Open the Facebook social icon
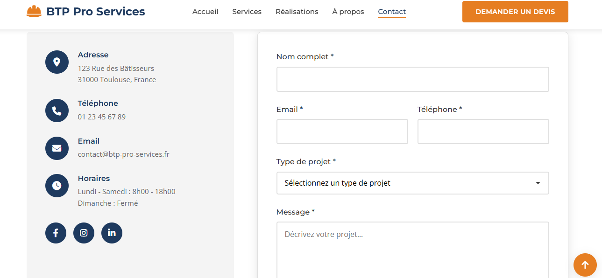Viewport: 602px width, 278px height. click(56, 233)
